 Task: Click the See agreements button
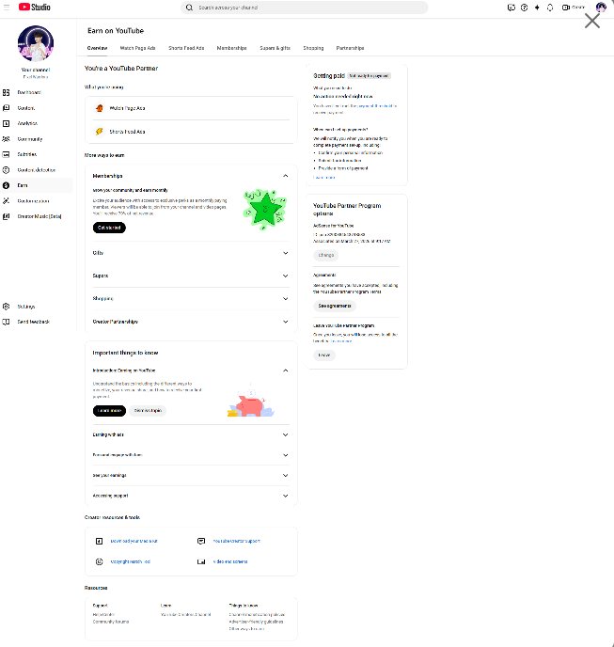pos(334,306)
